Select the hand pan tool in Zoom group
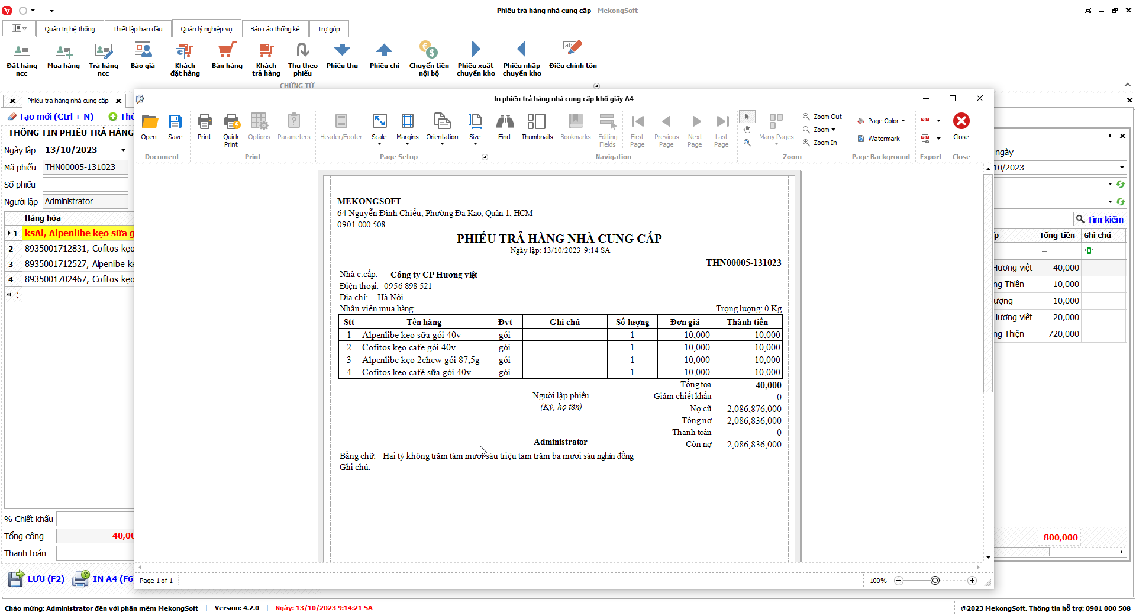The height and width of the screenshot is (615, 1136). click(747, 130)
